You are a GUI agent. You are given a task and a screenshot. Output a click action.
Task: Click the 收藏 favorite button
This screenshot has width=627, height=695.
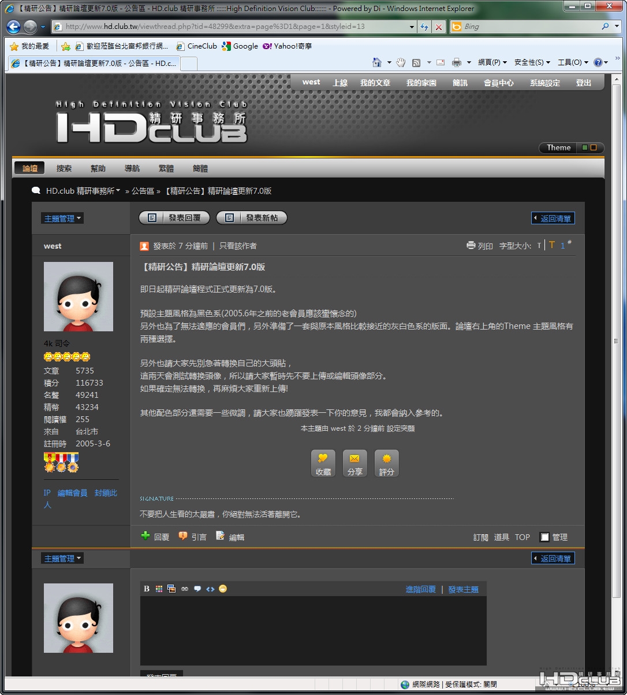323,464
